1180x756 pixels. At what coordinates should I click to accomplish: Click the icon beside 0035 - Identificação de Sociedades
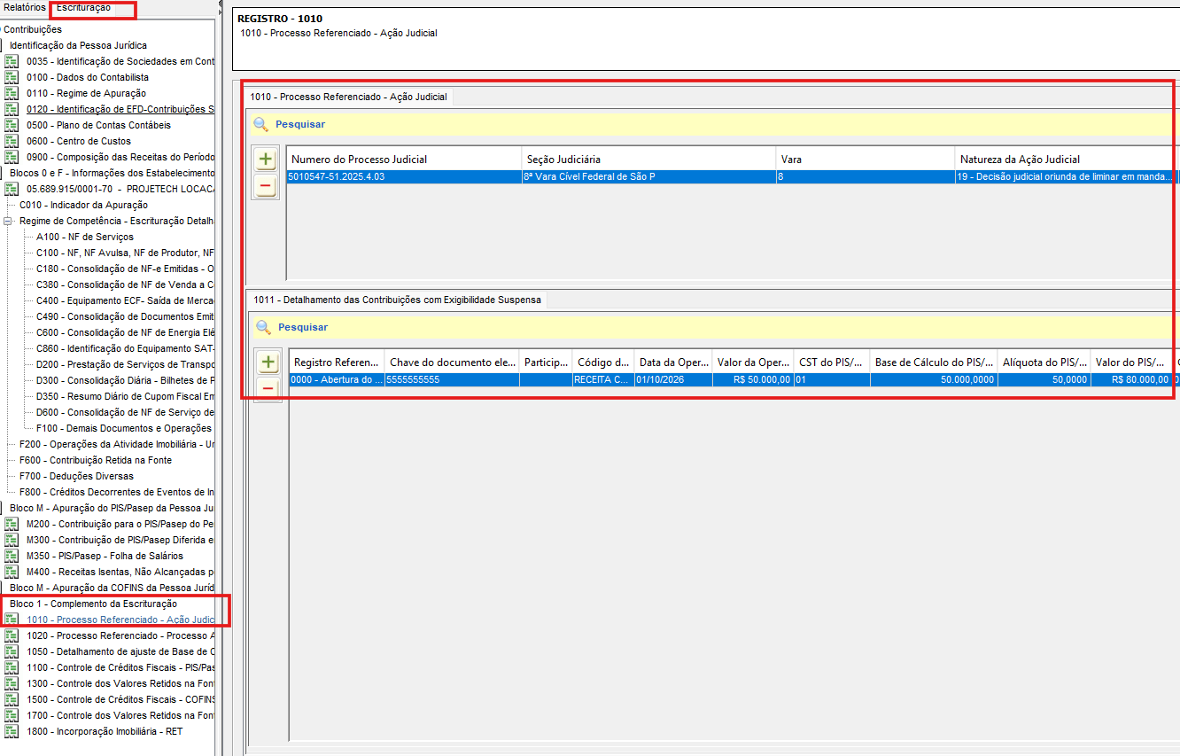[x=12, y=61]
